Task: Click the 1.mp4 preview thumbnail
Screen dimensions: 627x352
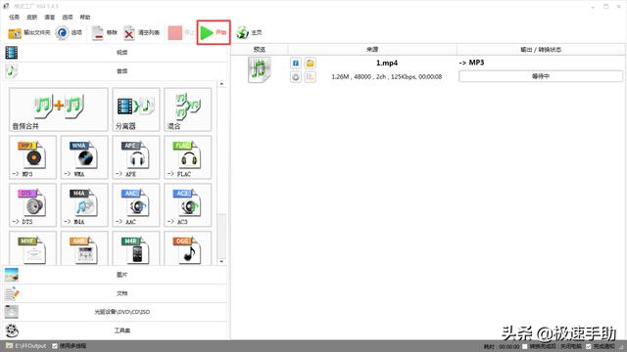Action: pos(260,69)
